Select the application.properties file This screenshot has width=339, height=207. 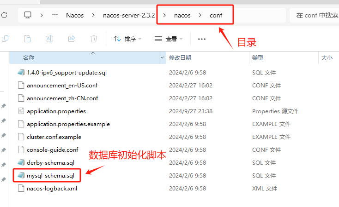click(56, 111)
